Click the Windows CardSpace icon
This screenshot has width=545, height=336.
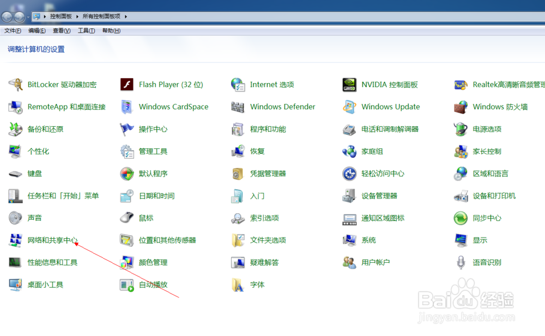click(127, 107)
